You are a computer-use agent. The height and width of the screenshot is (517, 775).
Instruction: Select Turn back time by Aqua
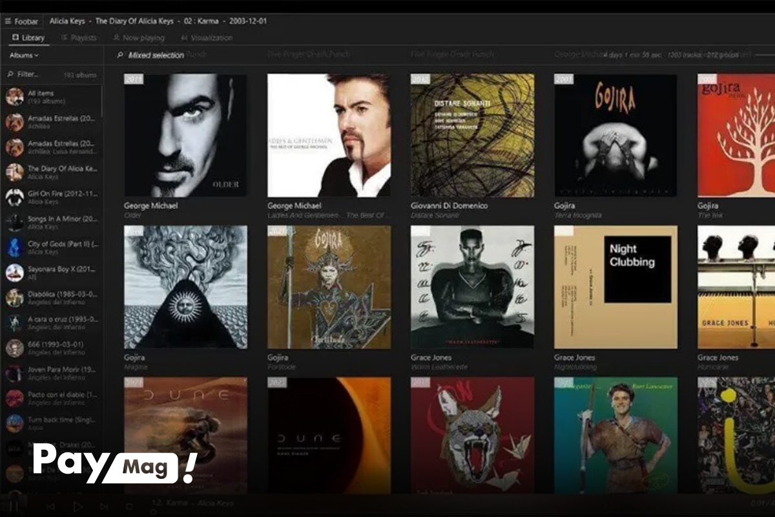52,423
